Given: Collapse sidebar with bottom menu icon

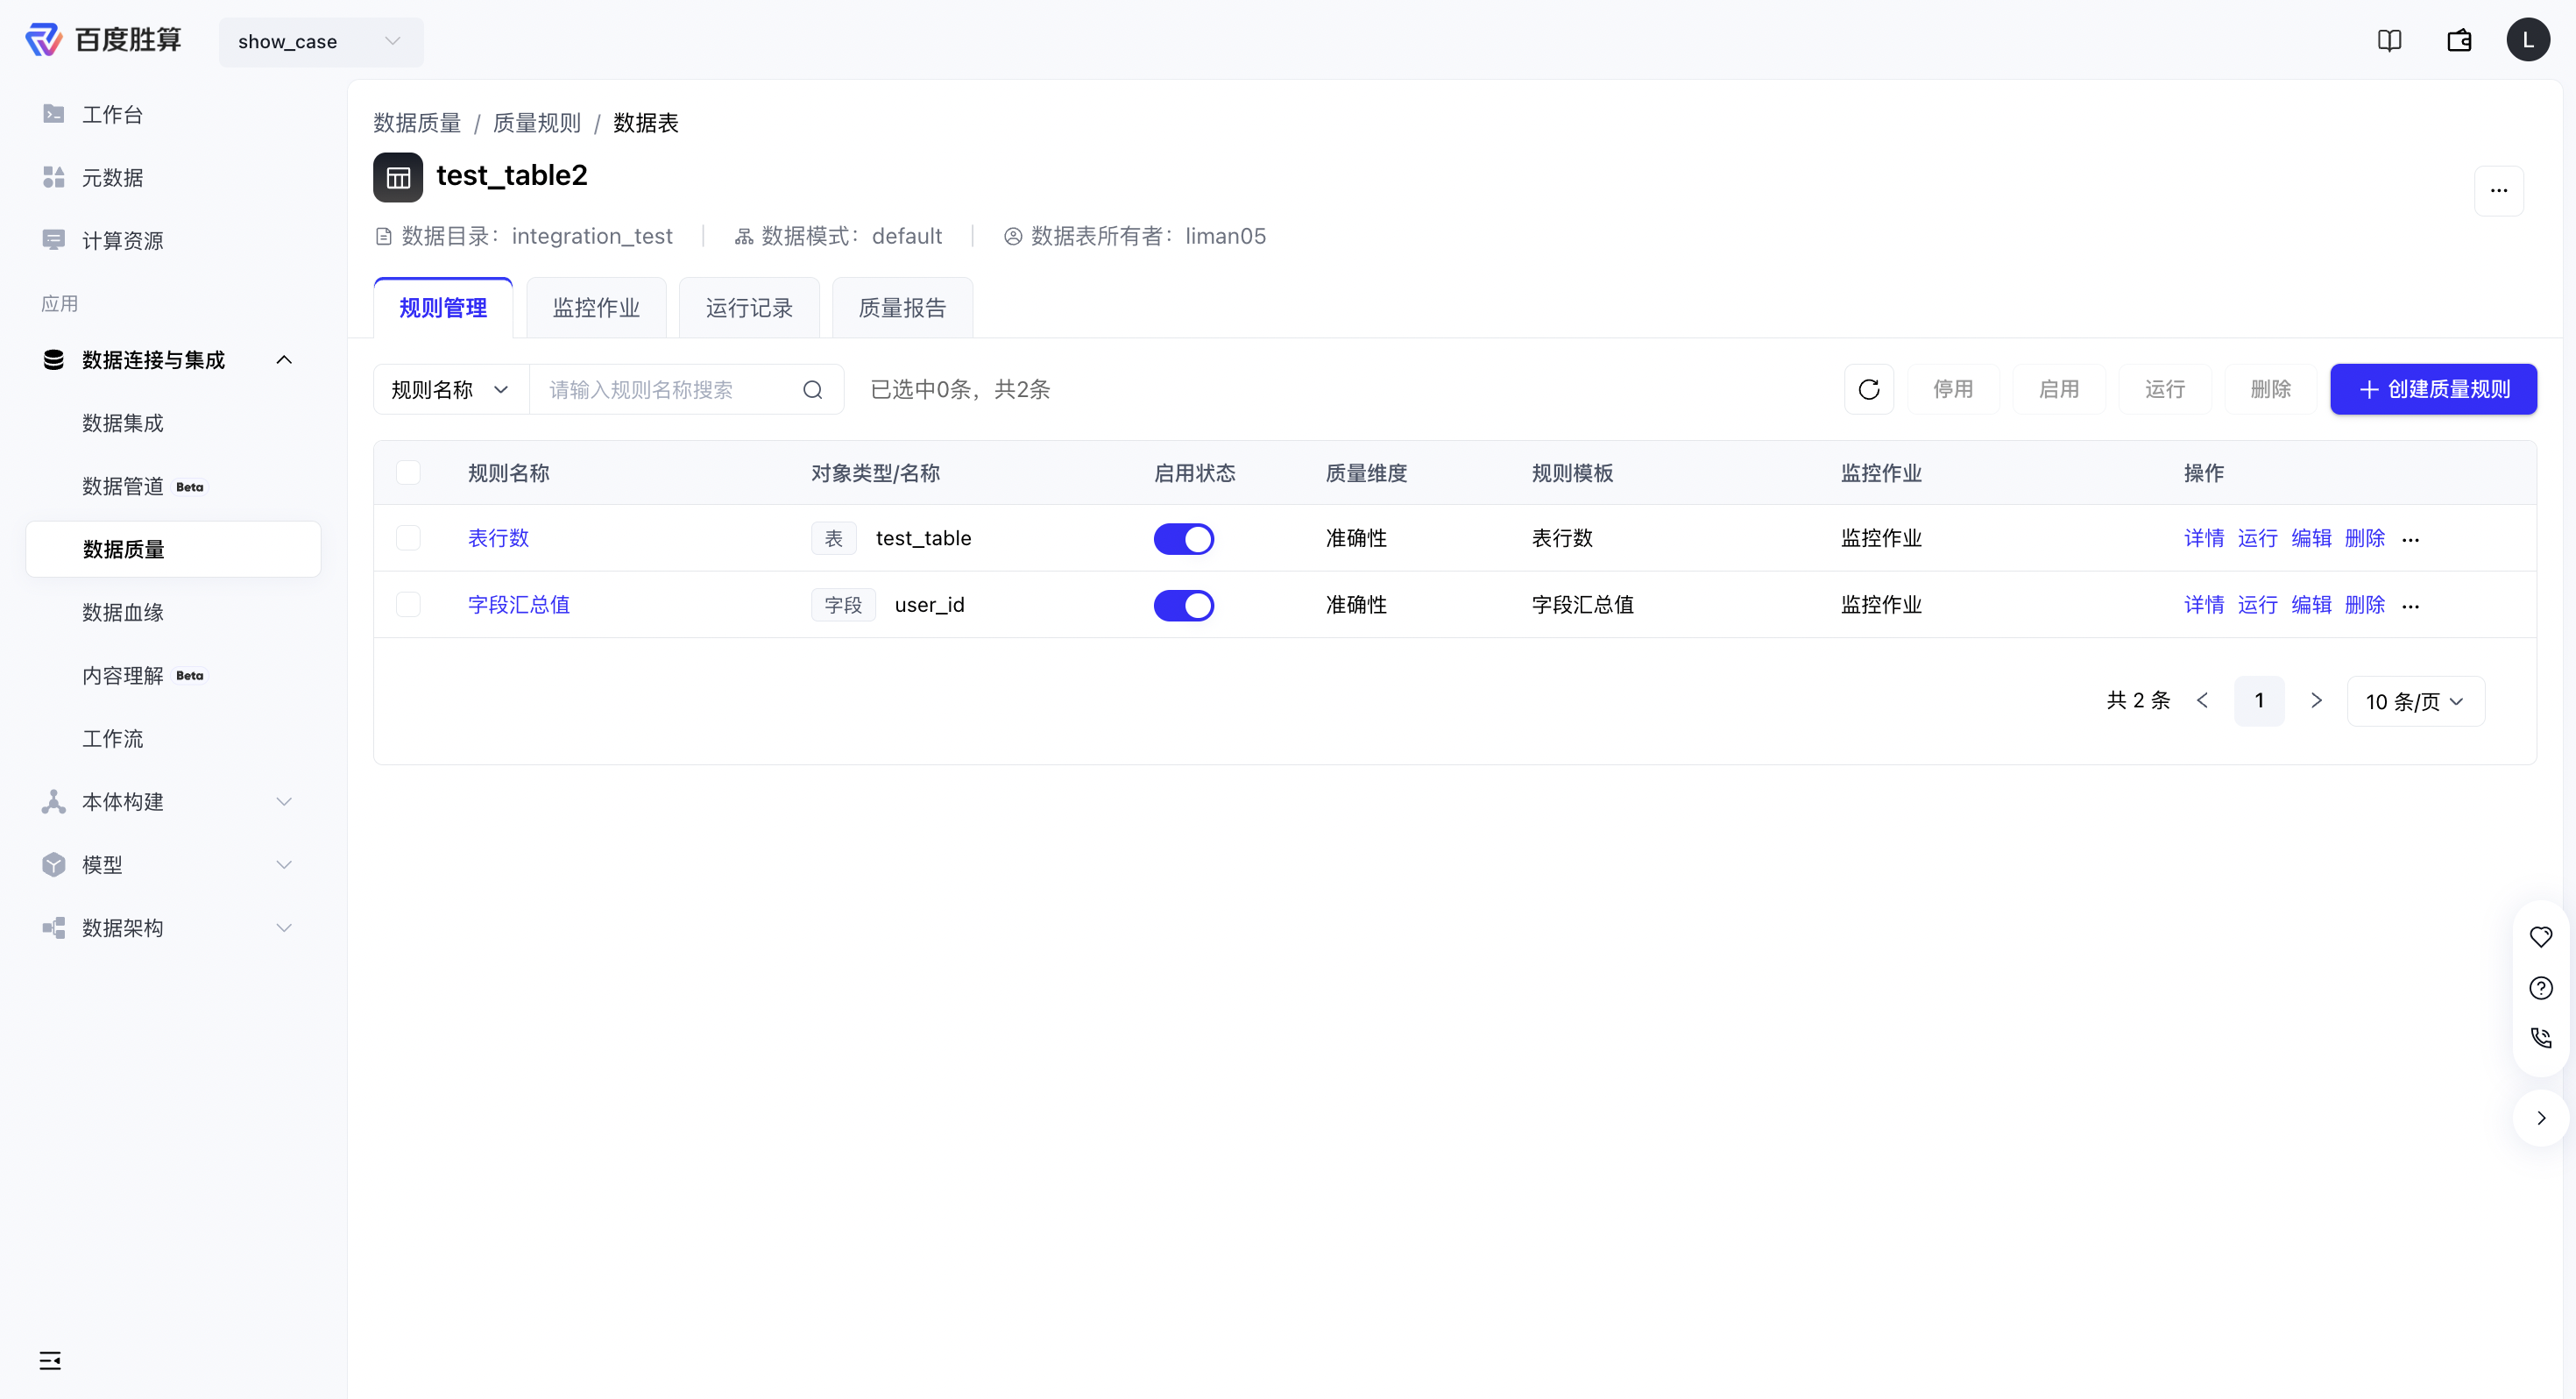Looking at the screenshot, I should coord(50,1360).
